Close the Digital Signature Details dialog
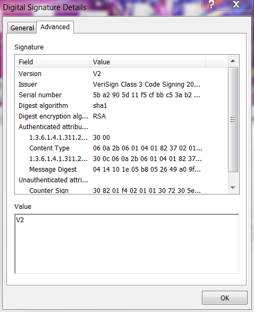Screen dimensions: 254x312 click(236, 4)
